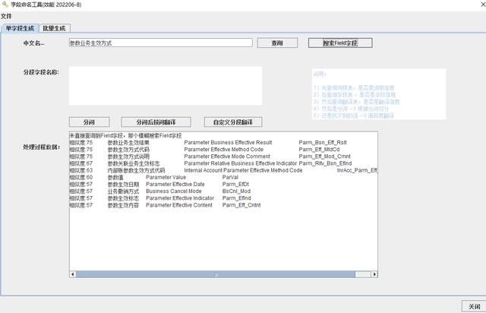Focus the 分段字段名称 text area
The height and width of the screenshot is (313, 486).
pos(165,85)
